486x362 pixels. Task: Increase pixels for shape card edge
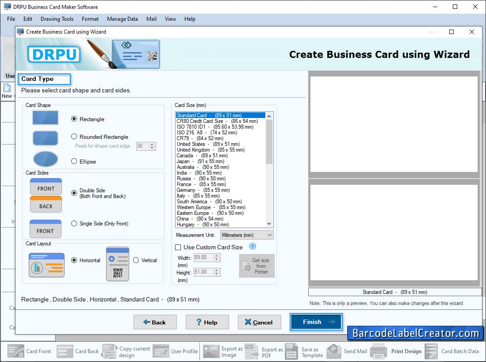pyautogui.click(x=152, y=144)
